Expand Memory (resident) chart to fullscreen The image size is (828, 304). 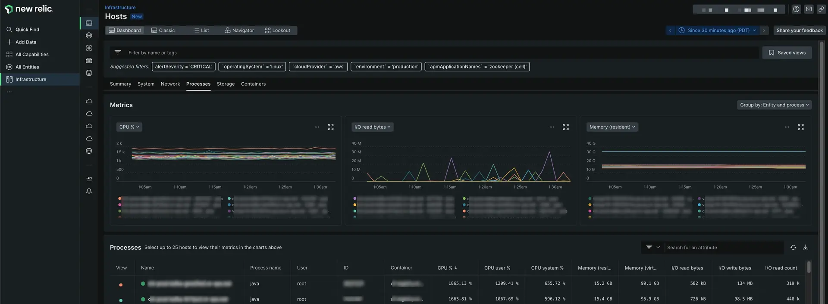click(800, 127)
